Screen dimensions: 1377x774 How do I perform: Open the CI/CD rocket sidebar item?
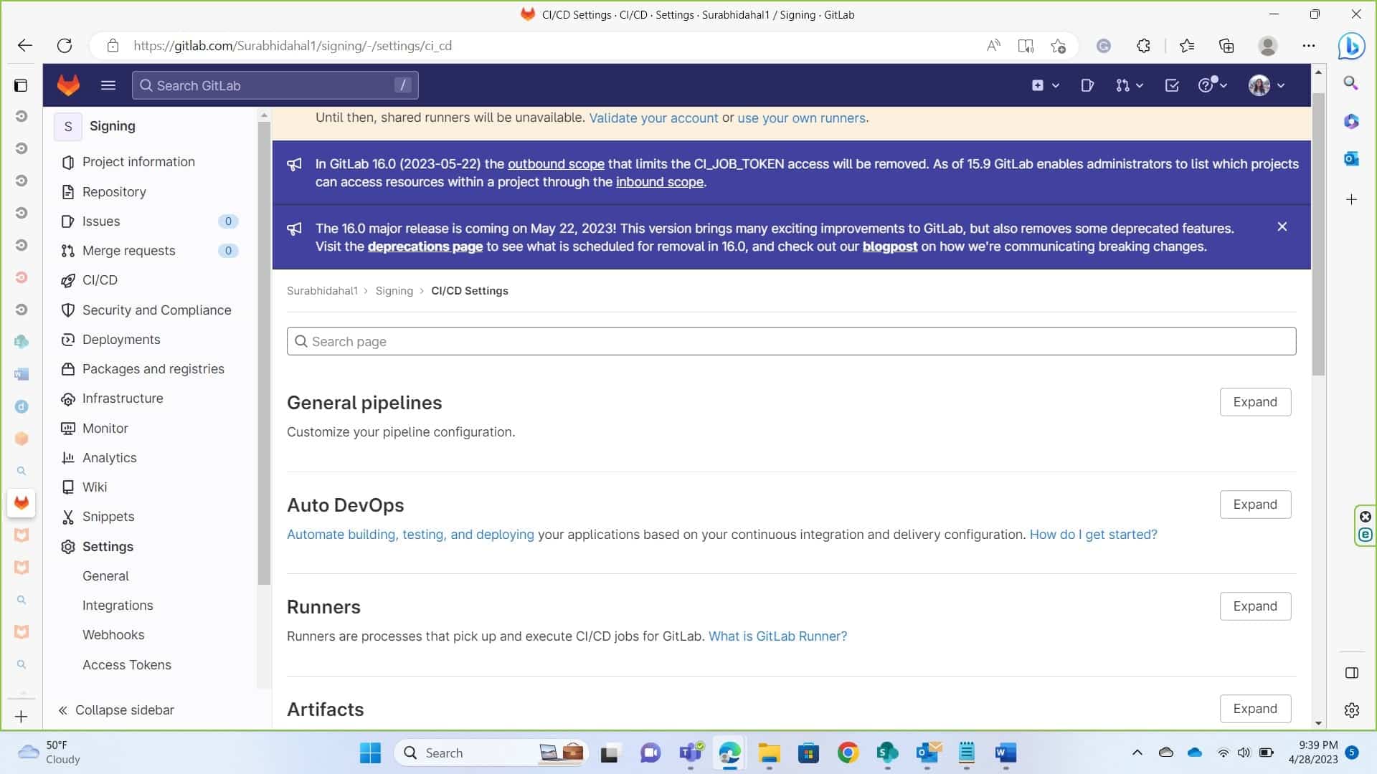[100, 280]
